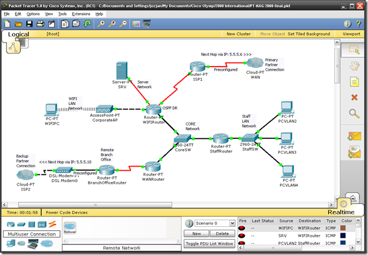Select the Wireless Devices category icon
Viewport: 368px width, 255px height.
coord(42,224)
